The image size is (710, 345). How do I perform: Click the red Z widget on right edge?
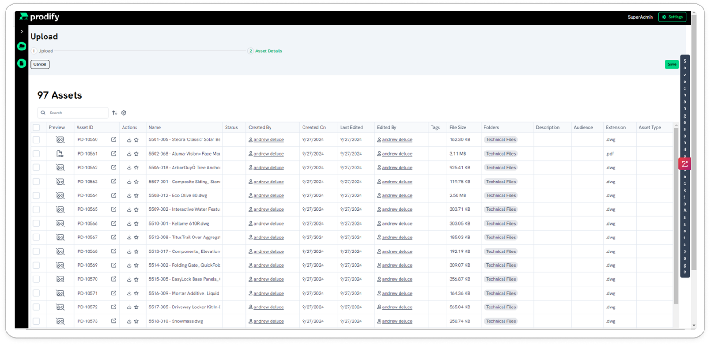[x=684, y=164]
